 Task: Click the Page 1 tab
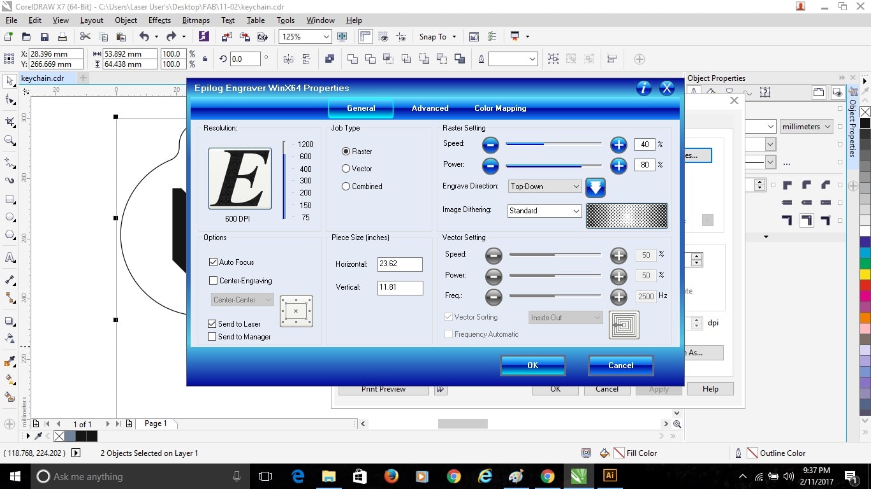coord(156,423)
